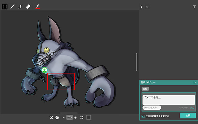Screen dimensions: 198x124
Task: Click the green user comment pin
Action: click(x=45, y=70)
